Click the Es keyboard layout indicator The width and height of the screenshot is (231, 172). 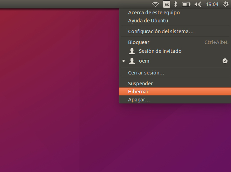tap(167, 4)
